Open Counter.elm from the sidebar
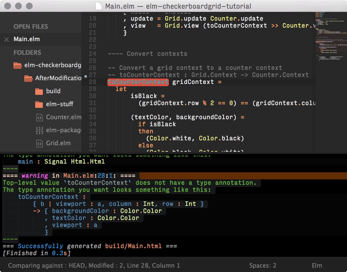 tap(64, 117)
